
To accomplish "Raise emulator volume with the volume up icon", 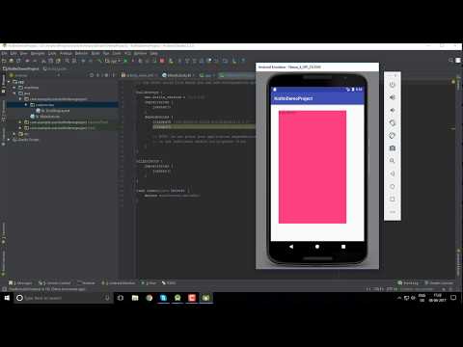I will (x=393, y=97).
